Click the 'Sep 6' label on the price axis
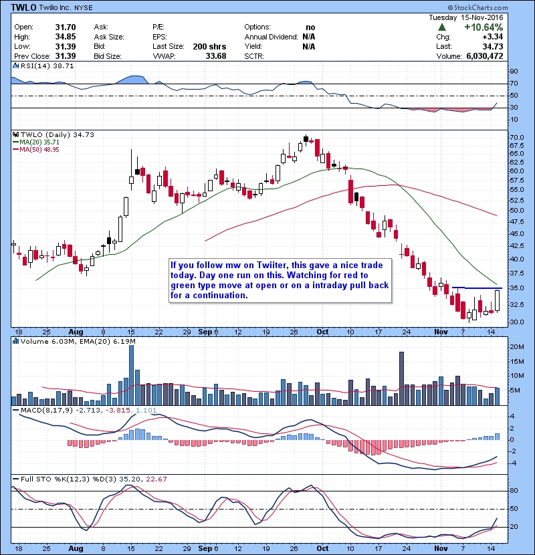Viewport: 535px width, 555px height. (x=208, y=332)
